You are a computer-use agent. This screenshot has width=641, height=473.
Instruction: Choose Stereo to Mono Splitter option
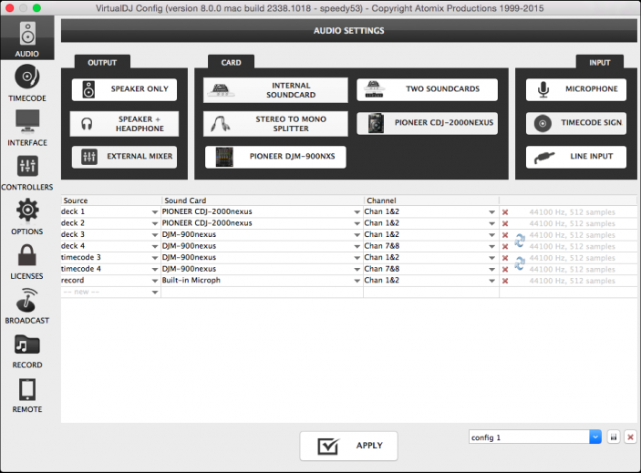[x=275, y=124]
